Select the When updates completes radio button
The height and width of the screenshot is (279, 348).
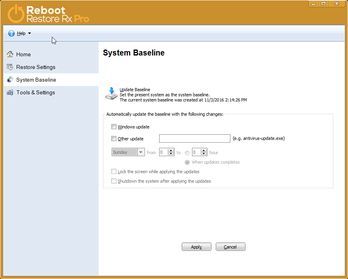(187, 162)
